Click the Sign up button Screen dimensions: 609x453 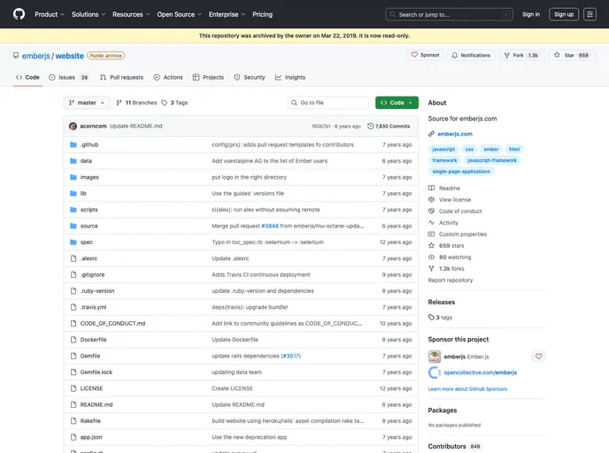564,14
